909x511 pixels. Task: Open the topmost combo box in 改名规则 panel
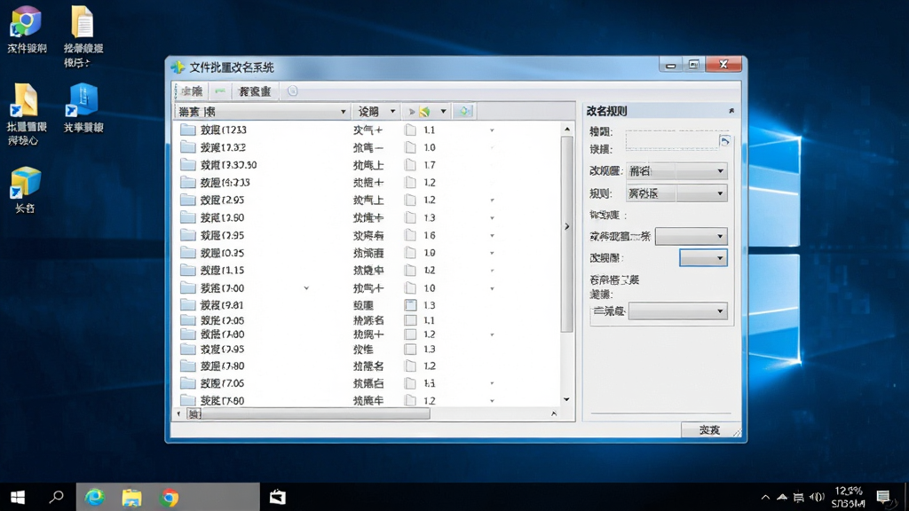(676, 171)
